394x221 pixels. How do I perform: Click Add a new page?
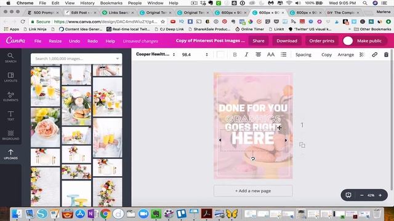pyautogui.click(x=253, y=191)
